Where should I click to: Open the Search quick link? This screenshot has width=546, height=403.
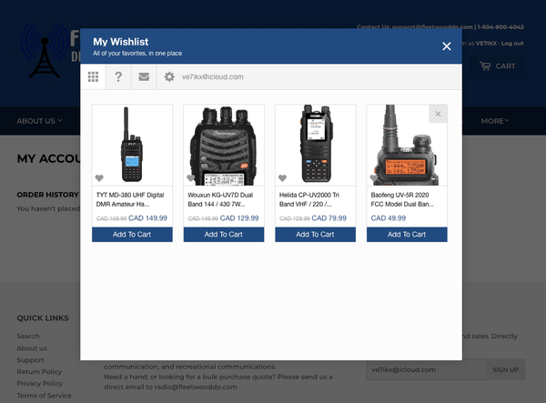(x=28, y=337)
